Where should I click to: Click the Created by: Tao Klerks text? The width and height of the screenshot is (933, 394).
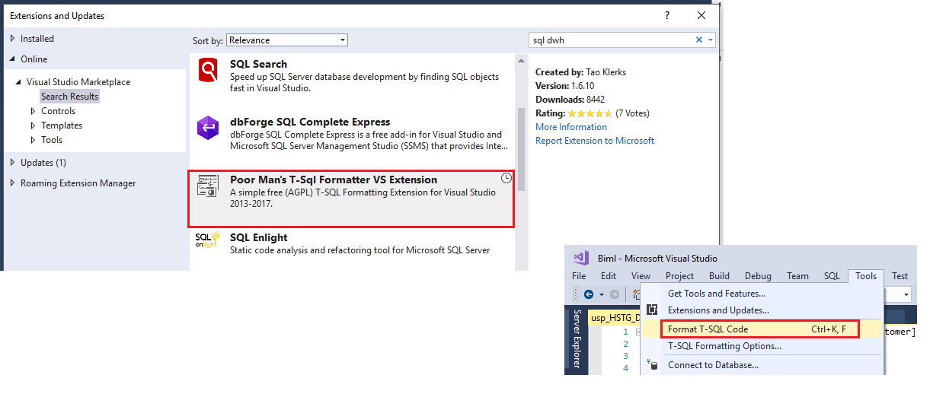pyautogui.click(x=581, y=72)
